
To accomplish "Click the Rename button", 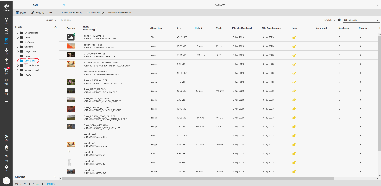I will coord(38,12).
